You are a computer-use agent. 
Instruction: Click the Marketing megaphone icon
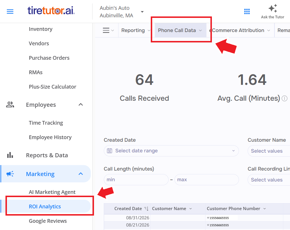10,174
